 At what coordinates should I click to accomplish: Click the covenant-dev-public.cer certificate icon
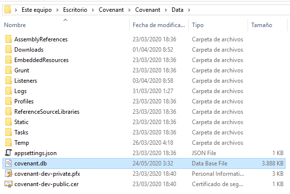coord(8,184)
